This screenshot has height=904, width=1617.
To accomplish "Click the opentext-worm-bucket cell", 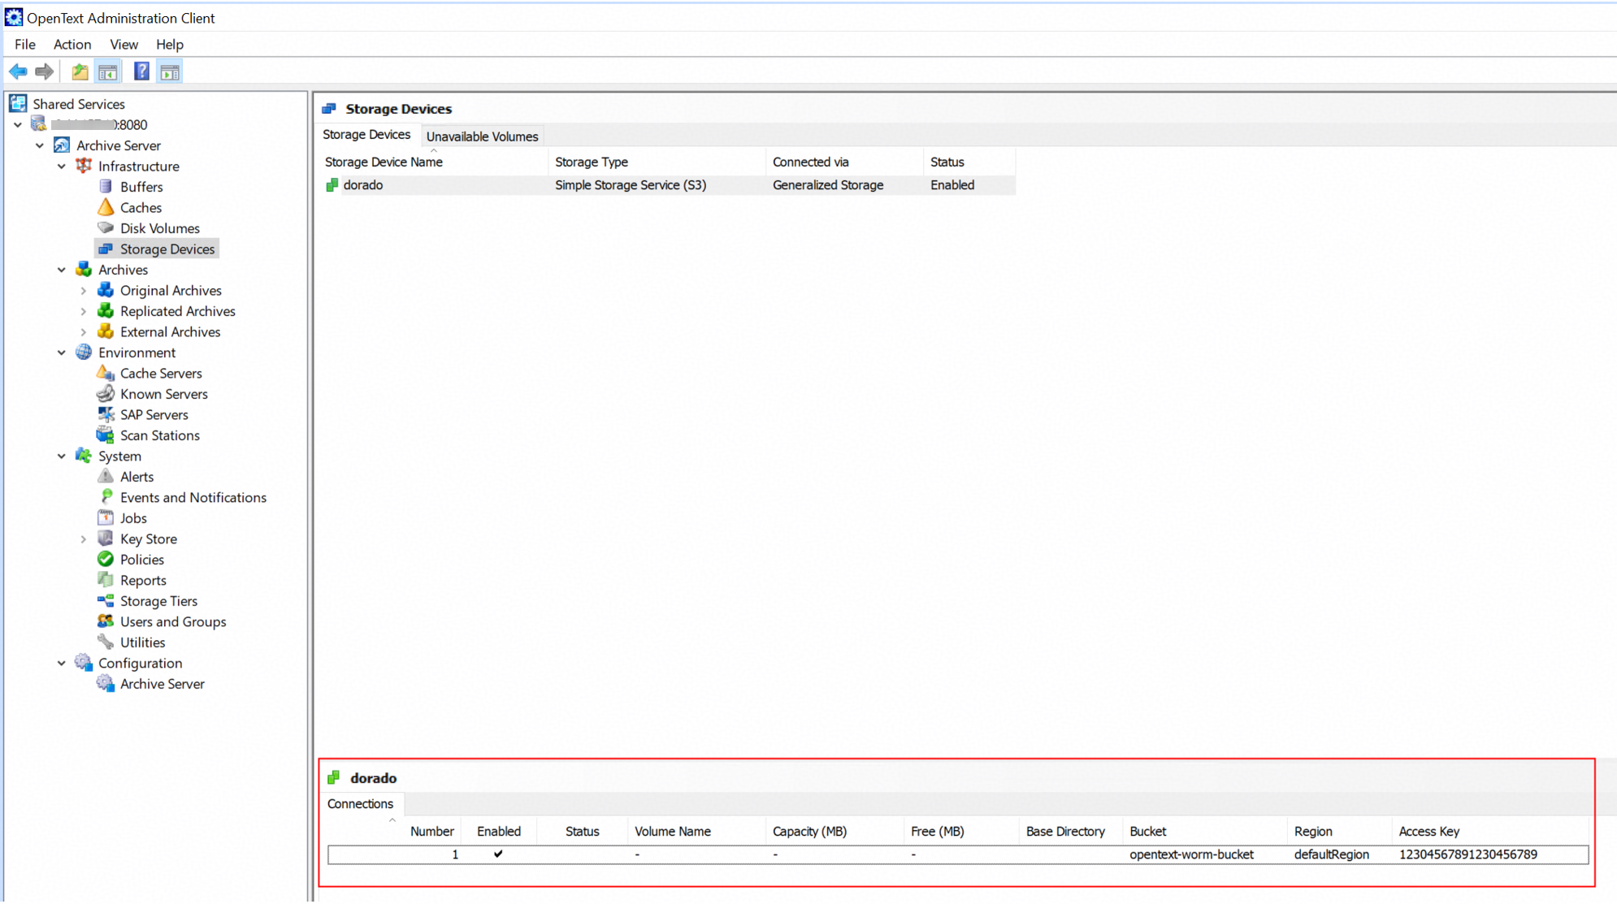I will [1191, 854].
